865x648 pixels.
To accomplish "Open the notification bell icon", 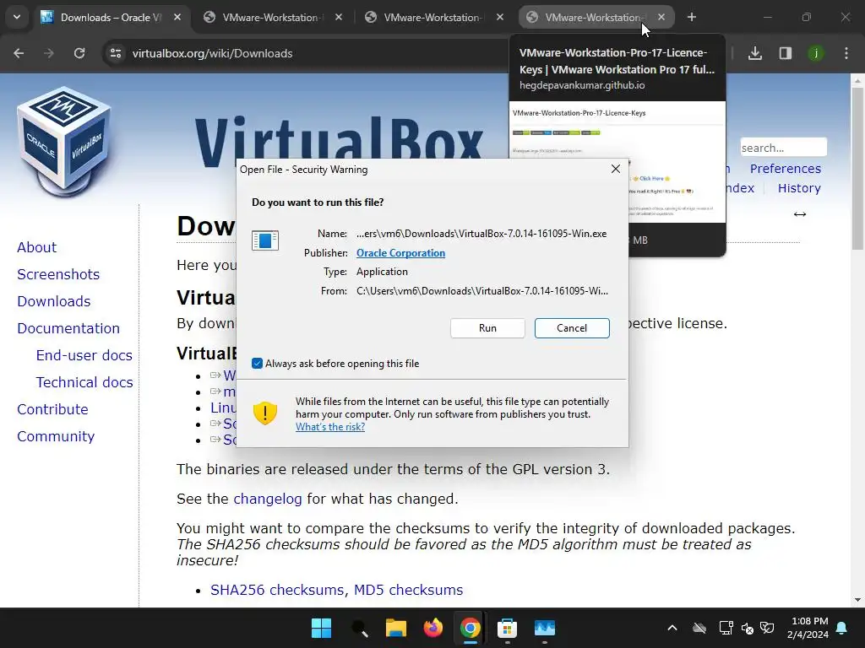I will point(842,628).
